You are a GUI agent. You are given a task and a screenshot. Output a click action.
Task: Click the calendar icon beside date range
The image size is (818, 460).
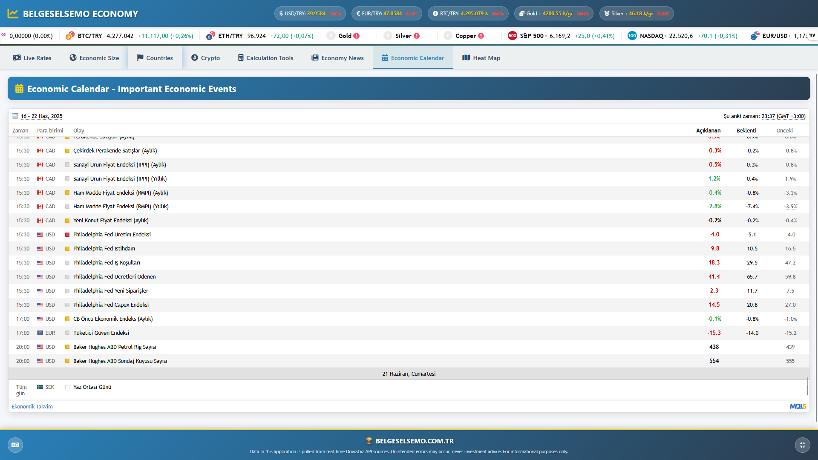click(15, 116)
